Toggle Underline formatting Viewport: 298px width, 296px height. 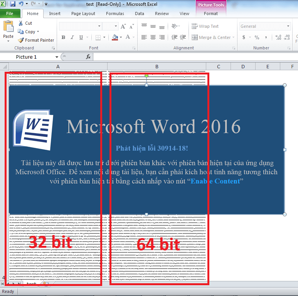81,37
